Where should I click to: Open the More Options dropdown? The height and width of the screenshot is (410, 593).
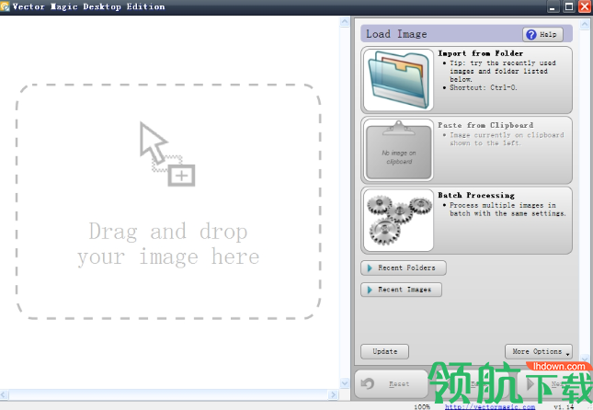(x=539, y=351)
